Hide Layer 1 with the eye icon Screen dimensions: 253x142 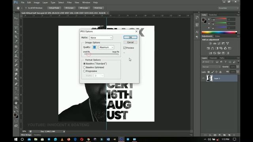coord(203,78)
